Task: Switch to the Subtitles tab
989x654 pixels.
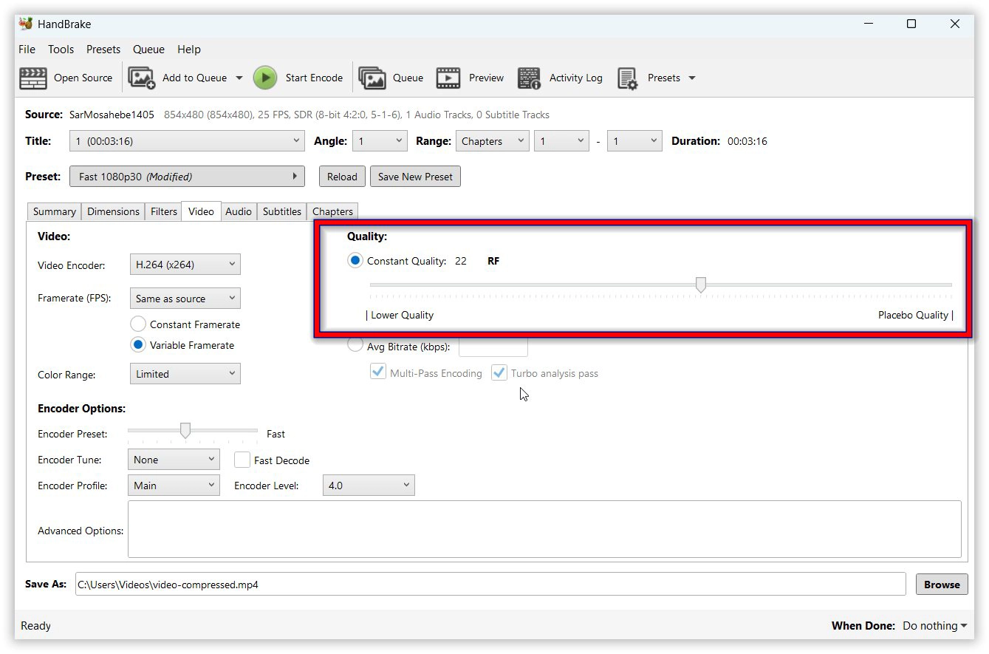Action: pos(282,211)
